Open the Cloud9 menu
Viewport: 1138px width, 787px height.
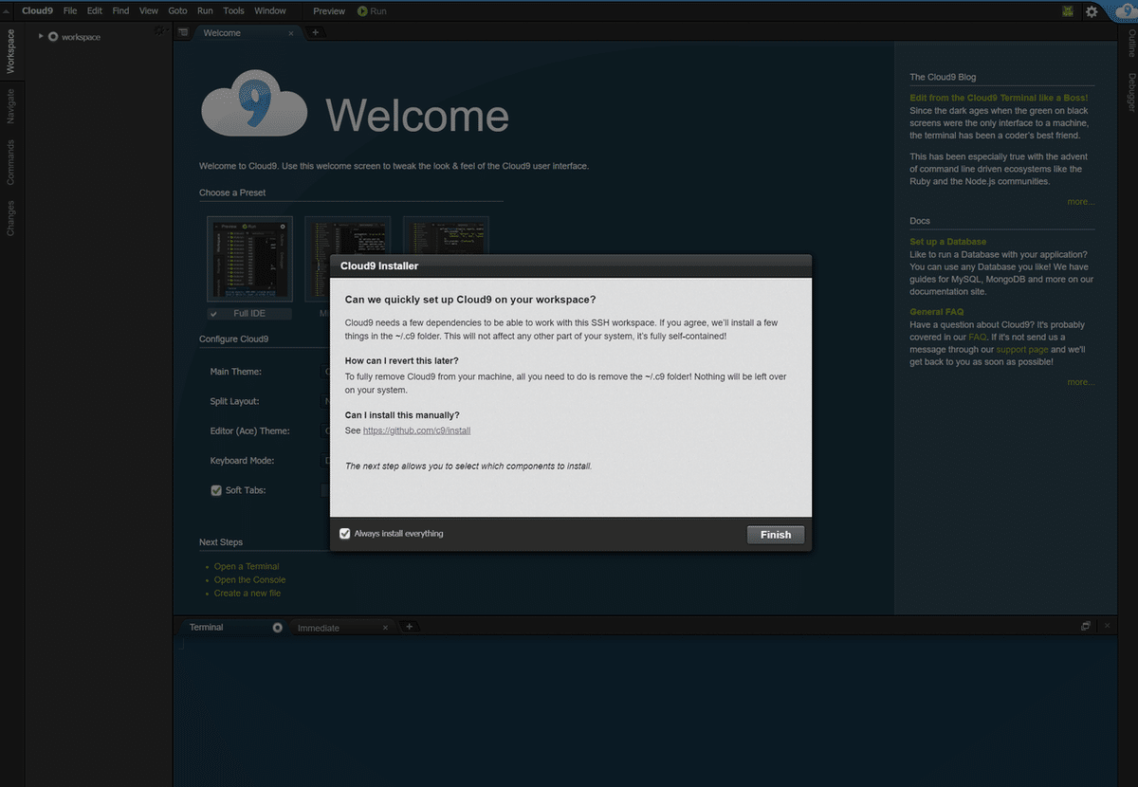[38, 11]
